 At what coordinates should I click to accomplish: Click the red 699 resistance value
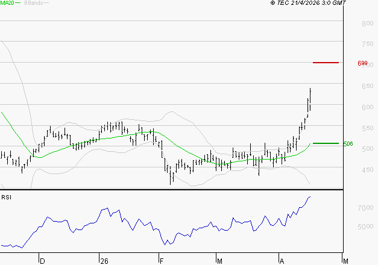pyautogui.click(x=362, y=63)
